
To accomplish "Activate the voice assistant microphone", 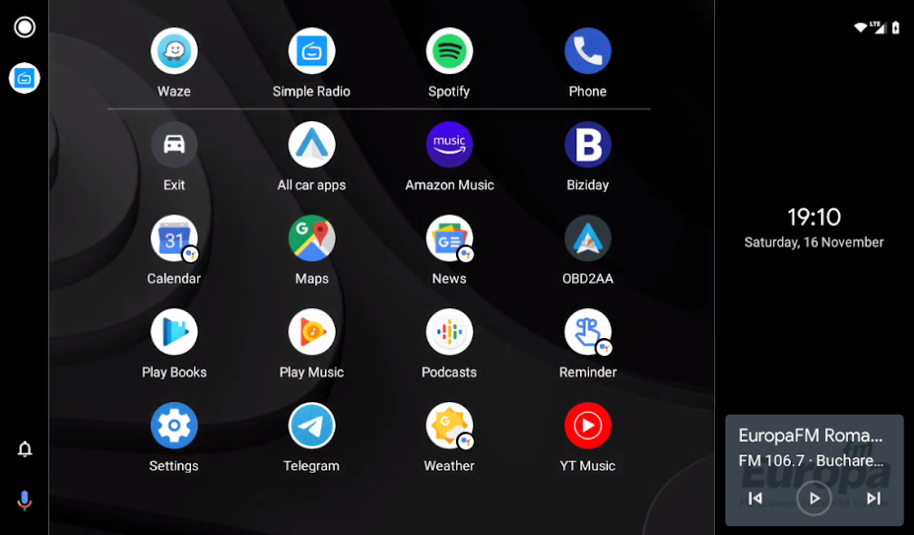I will 24,501.
